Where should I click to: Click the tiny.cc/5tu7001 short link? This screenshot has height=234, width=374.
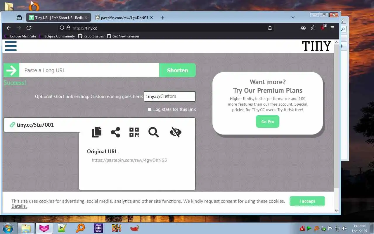35,125
